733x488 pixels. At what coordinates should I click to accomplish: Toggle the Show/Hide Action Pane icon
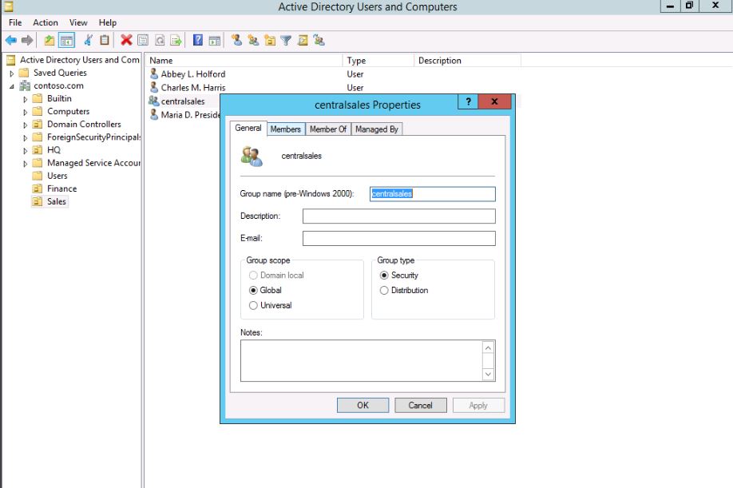pyautogui.click(x=215, y=41)
